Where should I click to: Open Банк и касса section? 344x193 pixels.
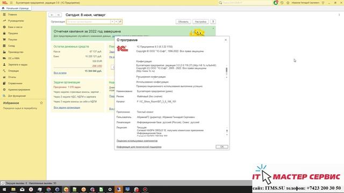pyautogui.click(x=15, y=27)
